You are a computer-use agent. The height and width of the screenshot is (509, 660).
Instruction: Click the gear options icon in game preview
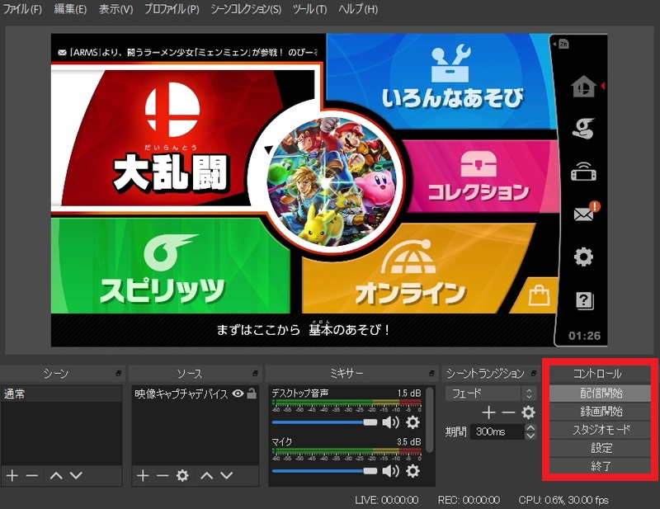tap(583, 257)
